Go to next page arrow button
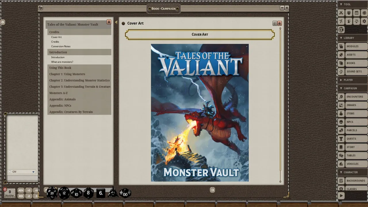Screen dimensions: 368x207 coord(212,190)
